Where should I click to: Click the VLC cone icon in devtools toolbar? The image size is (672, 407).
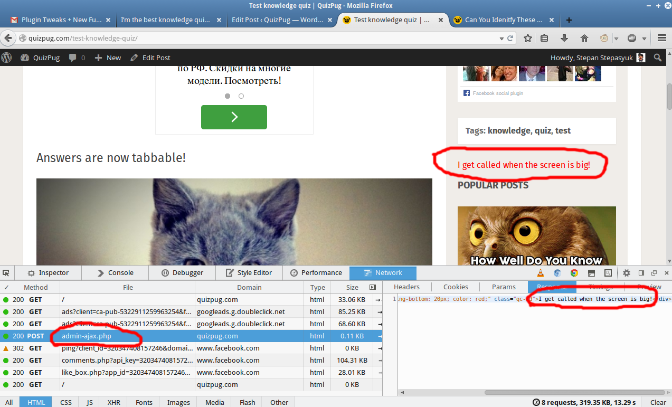pos(540,273)
